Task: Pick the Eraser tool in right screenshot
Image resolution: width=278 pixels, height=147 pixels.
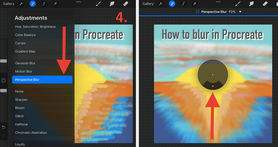Action: 265,4
